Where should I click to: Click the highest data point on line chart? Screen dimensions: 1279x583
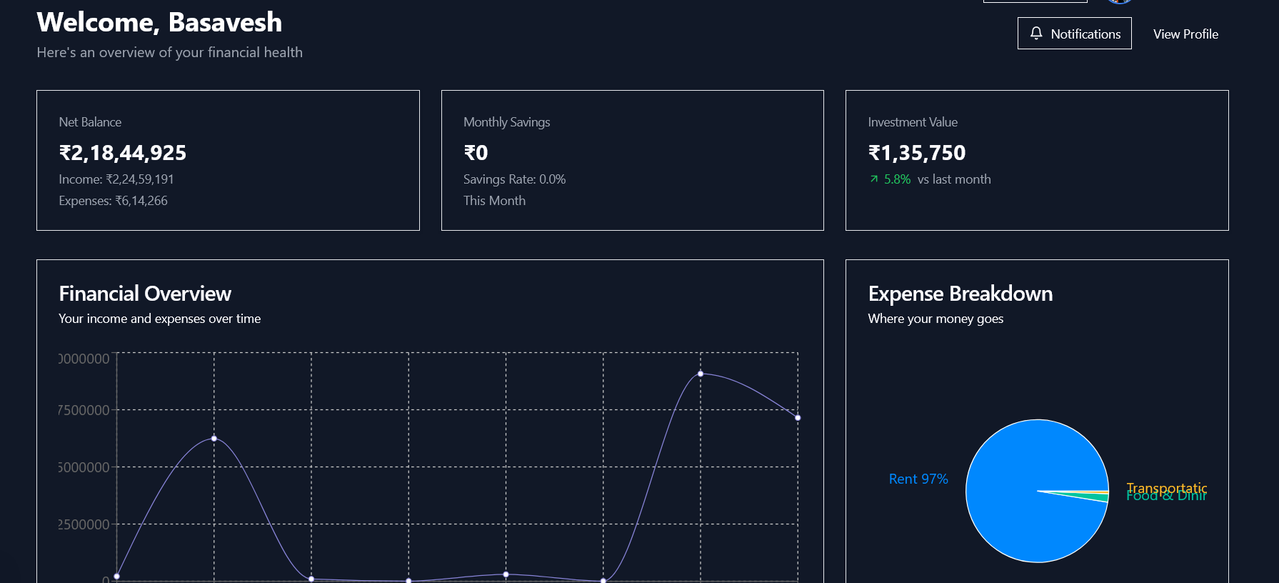tap(701, 374)
